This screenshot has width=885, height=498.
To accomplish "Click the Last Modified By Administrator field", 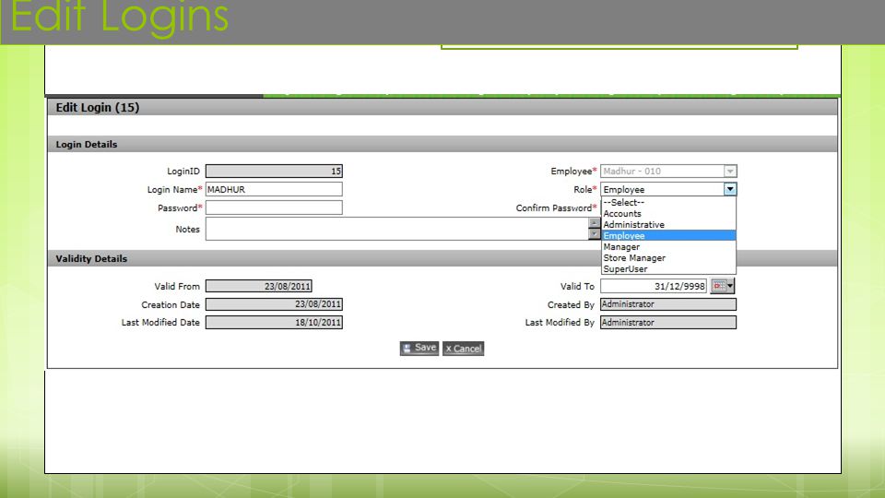I will 668,323.
